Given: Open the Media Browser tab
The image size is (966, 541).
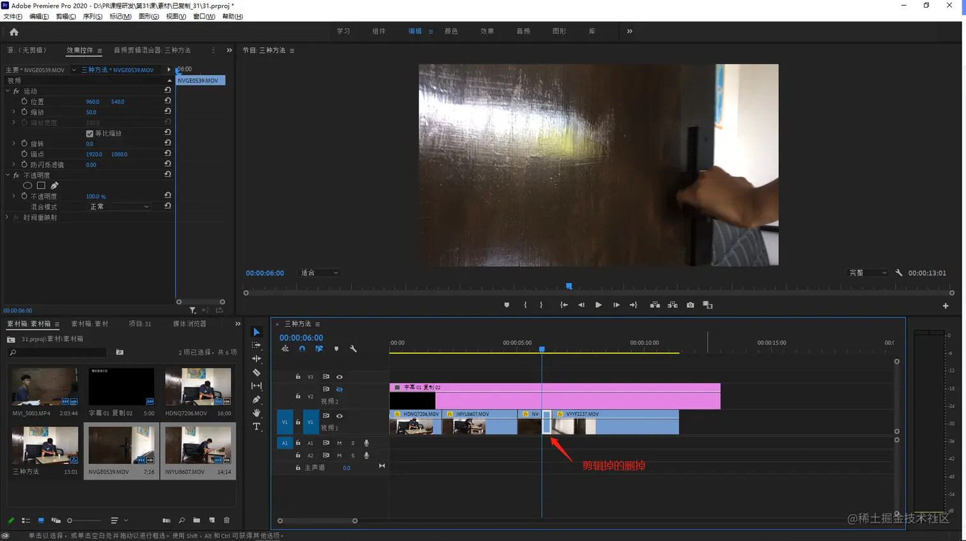Looking at the screenshot, I should point(190,324).
